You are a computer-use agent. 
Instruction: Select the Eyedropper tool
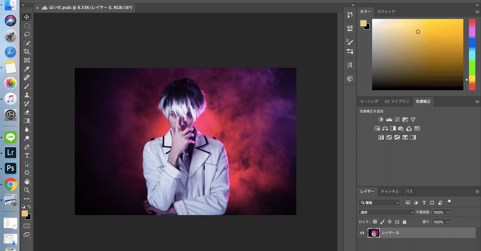coord(27,69)
